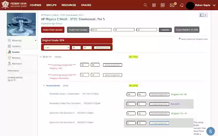Click Dynamics Test Question 4 score field
Viewport: 218px width, 136px height.
pos(131,123)
